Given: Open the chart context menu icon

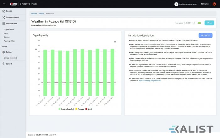Looking at the screenshot, I should [x=115, y=41].
